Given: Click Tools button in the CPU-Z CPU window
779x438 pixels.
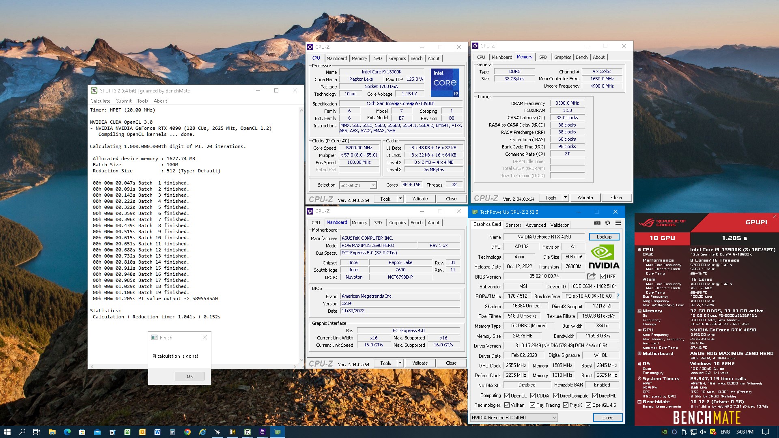Looking at the screenshot, I should coord(385,199).
